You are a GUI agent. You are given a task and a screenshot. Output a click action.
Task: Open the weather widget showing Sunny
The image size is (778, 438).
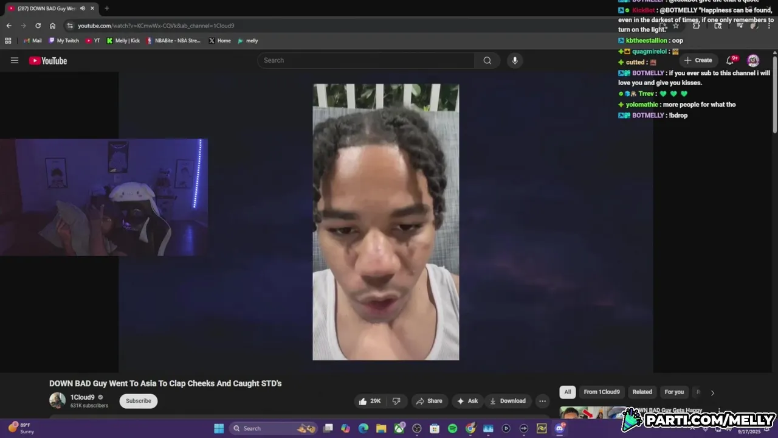click(21, 428)
